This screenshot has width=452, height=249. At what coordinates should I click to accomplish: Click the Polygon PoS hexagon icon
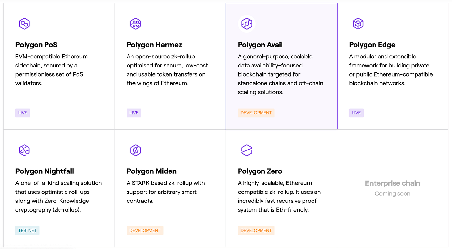[24, 24]
